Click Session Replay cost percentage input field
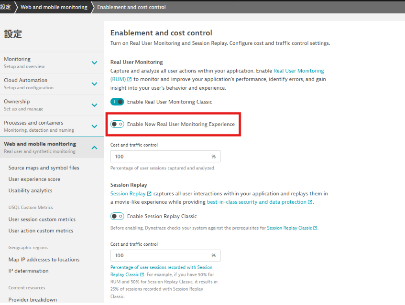405x305 pixels. click(160, 255)
